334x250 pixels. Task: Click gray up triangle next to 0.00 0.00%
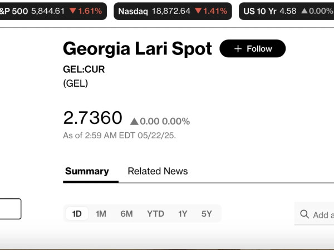[x=134, y=122]
